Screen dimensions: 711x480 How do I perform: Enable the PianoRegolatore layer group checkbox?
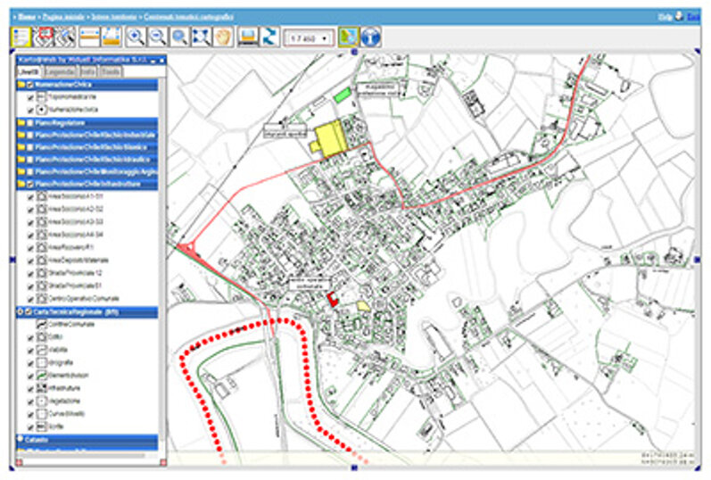click(x=30, y=121)
